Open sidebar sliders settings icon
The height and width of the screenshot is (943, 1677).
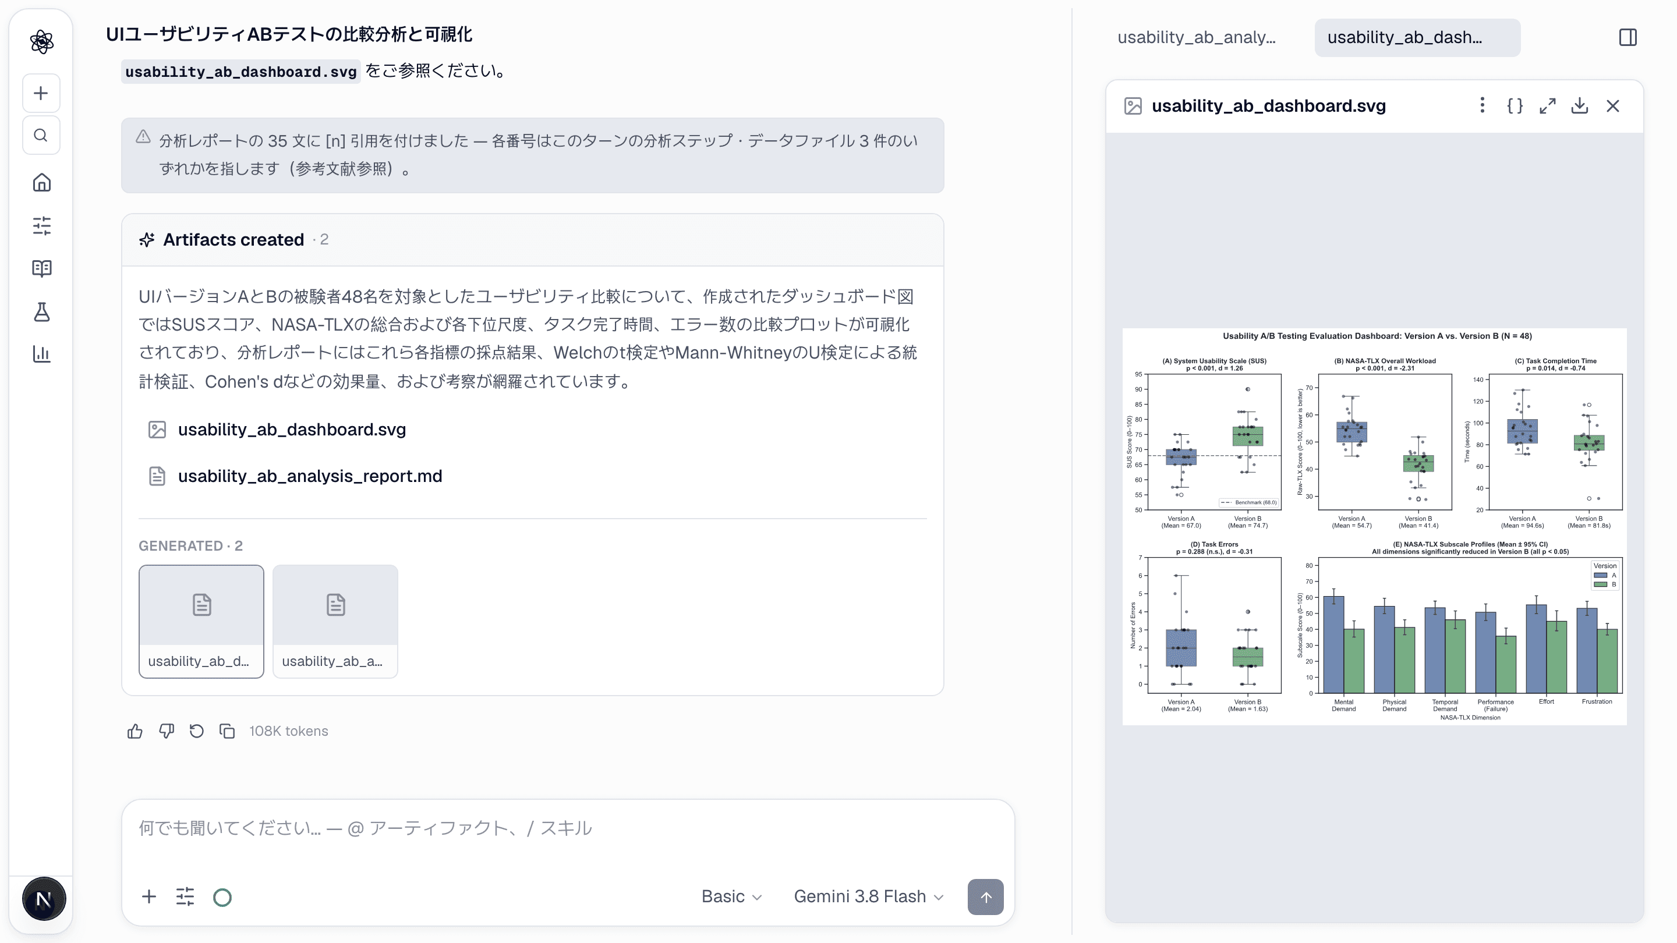[42, 226]
